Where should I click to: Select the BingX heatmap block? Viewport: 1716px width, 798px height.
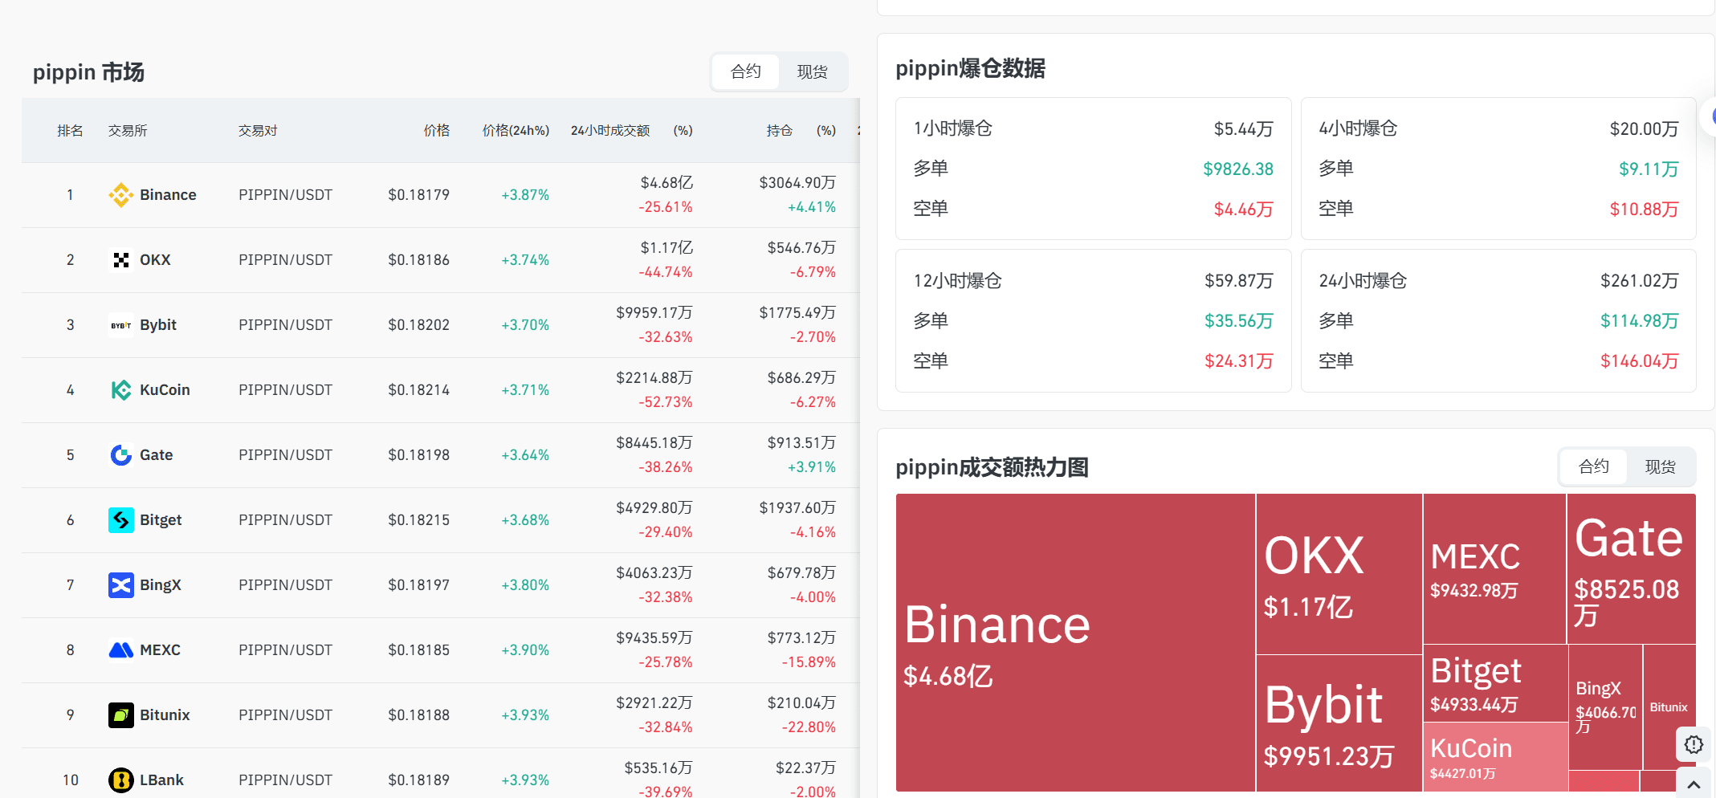(1606, 706)
